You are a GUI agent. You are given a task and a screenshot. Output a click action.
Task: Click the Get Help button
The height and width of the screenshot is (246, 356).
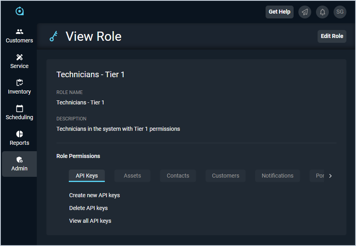[x=280, y=12]
